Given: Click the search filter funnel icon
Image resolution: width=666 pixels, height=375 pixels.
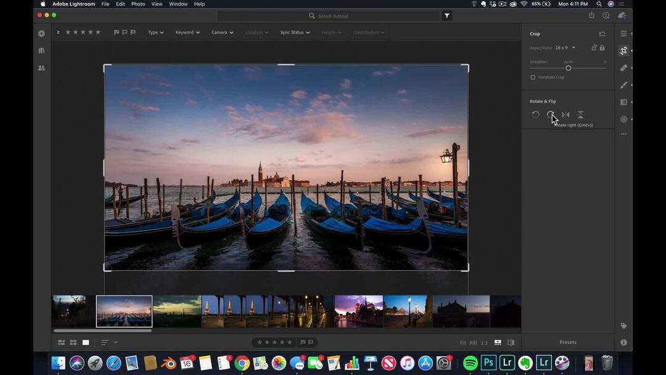Looking at the screenshot, I should click(447, 15).
